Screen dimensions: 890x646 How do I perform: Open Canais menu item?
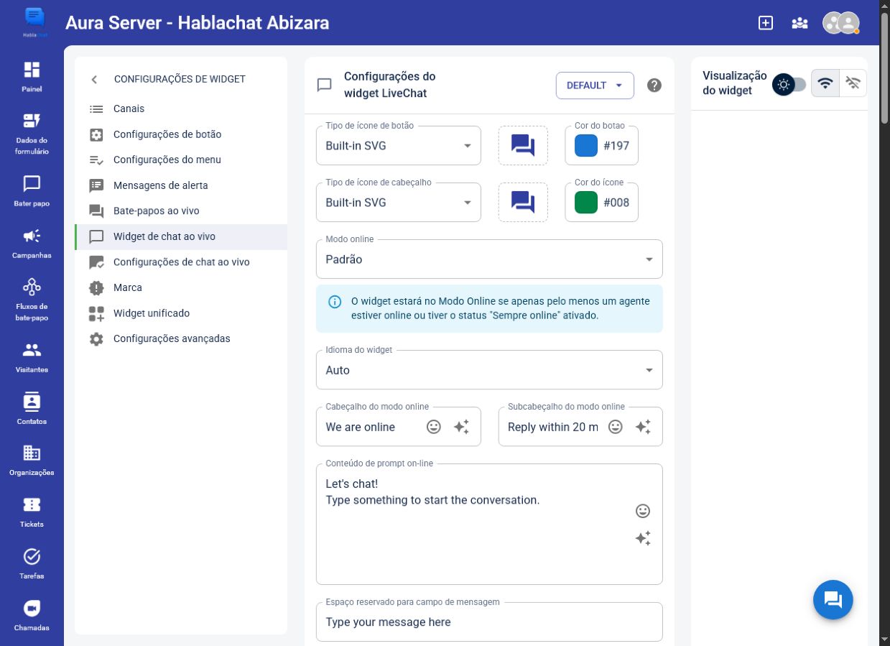point(181,109)
